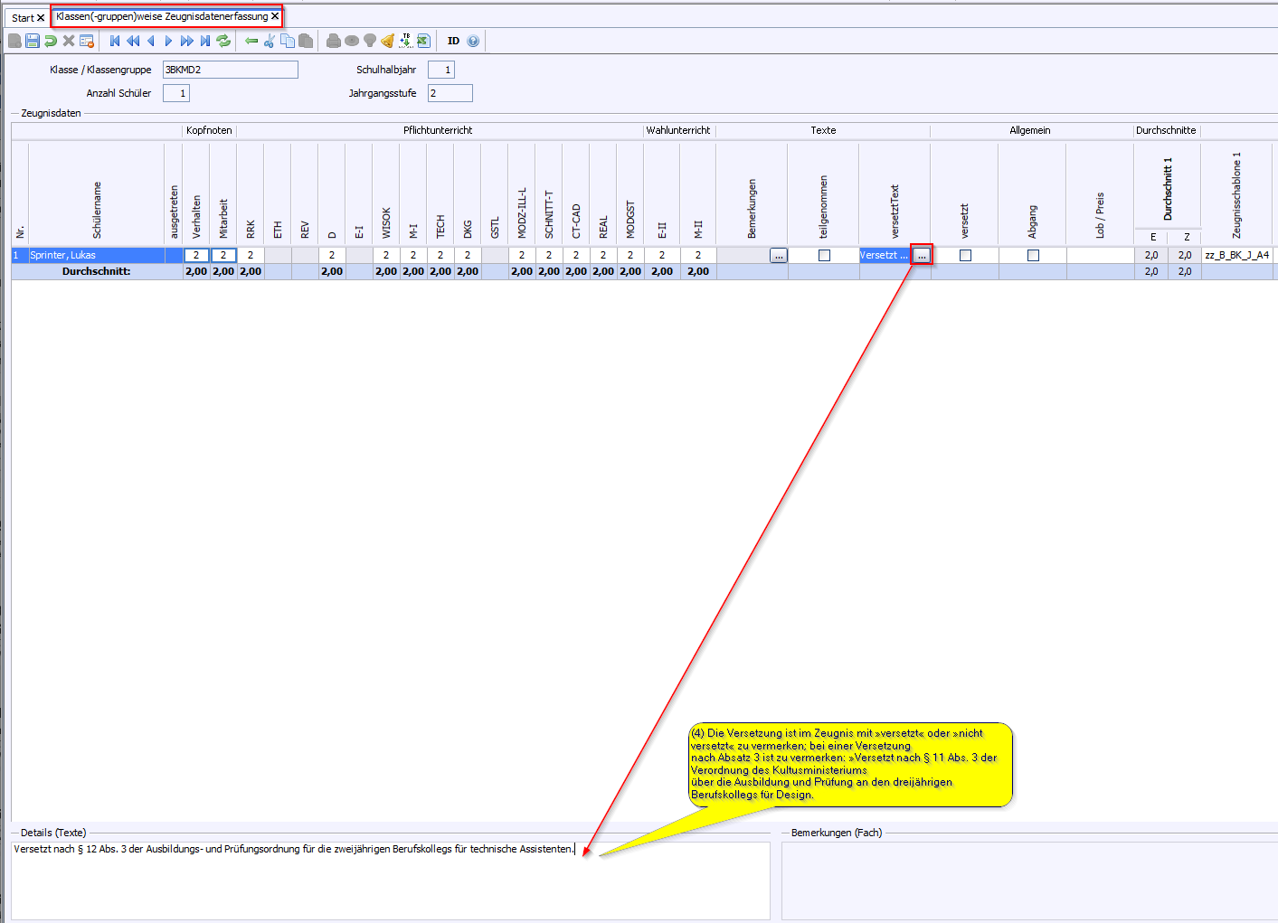Image resolution: width=1278 pixels, height=923 pixels.
Task: Jump to the first record in toolbar
Action: (x=115, y=41)
